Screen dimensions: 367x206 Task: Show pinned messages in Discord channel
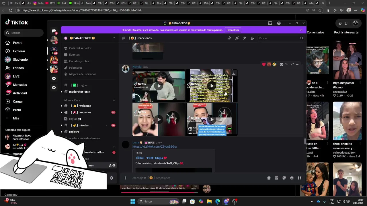click(x=245, y=38)
